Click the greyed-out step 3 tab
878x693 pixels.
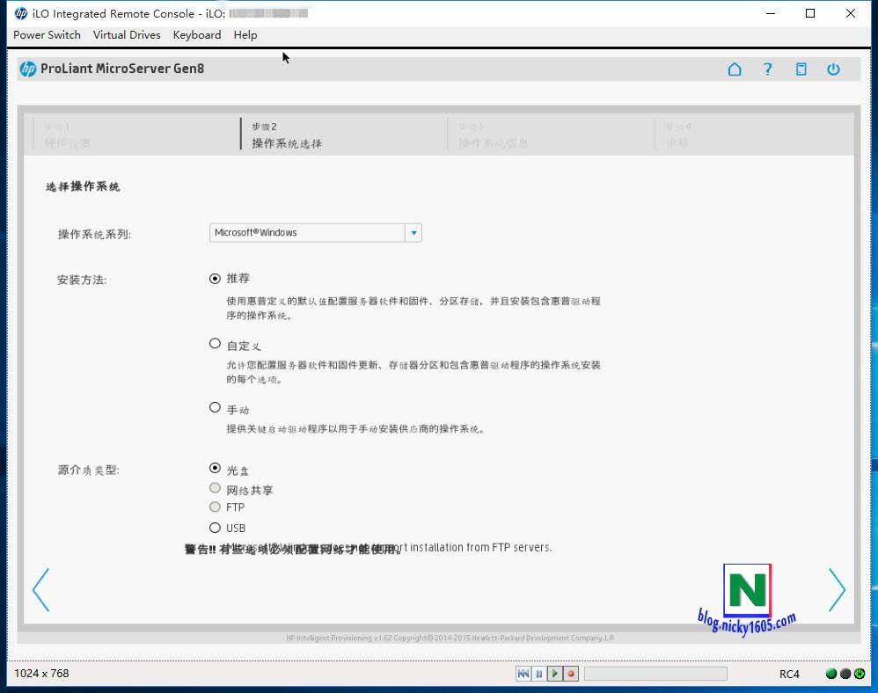(551, 135)
